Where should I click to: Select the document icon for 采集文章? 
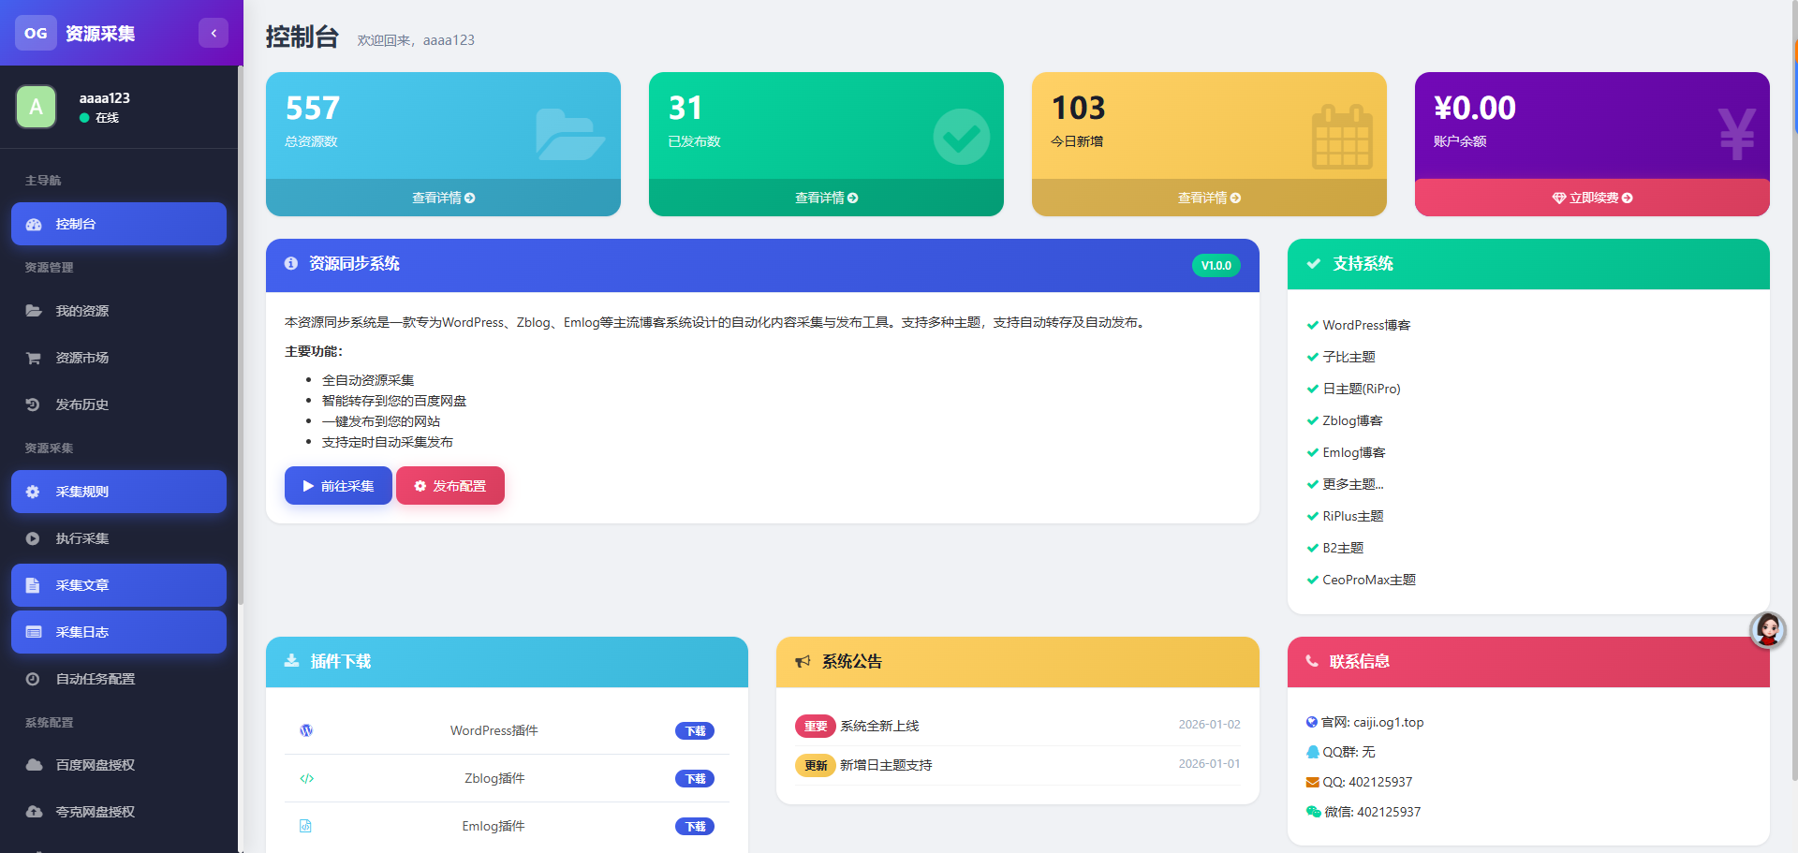[x=34, y=585]
